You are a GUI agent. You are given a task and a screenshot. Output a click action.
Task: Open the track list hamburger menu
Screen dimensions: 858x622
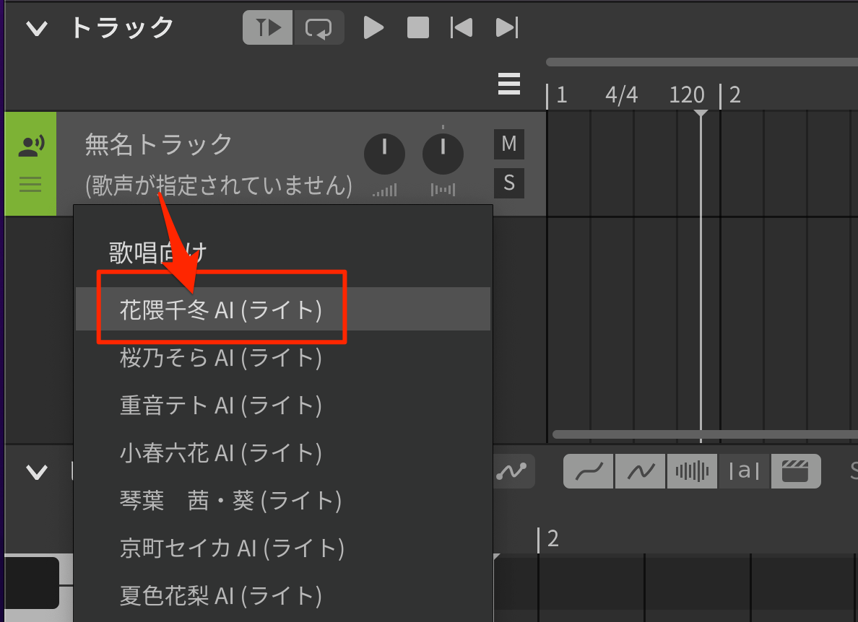[509, 84]
